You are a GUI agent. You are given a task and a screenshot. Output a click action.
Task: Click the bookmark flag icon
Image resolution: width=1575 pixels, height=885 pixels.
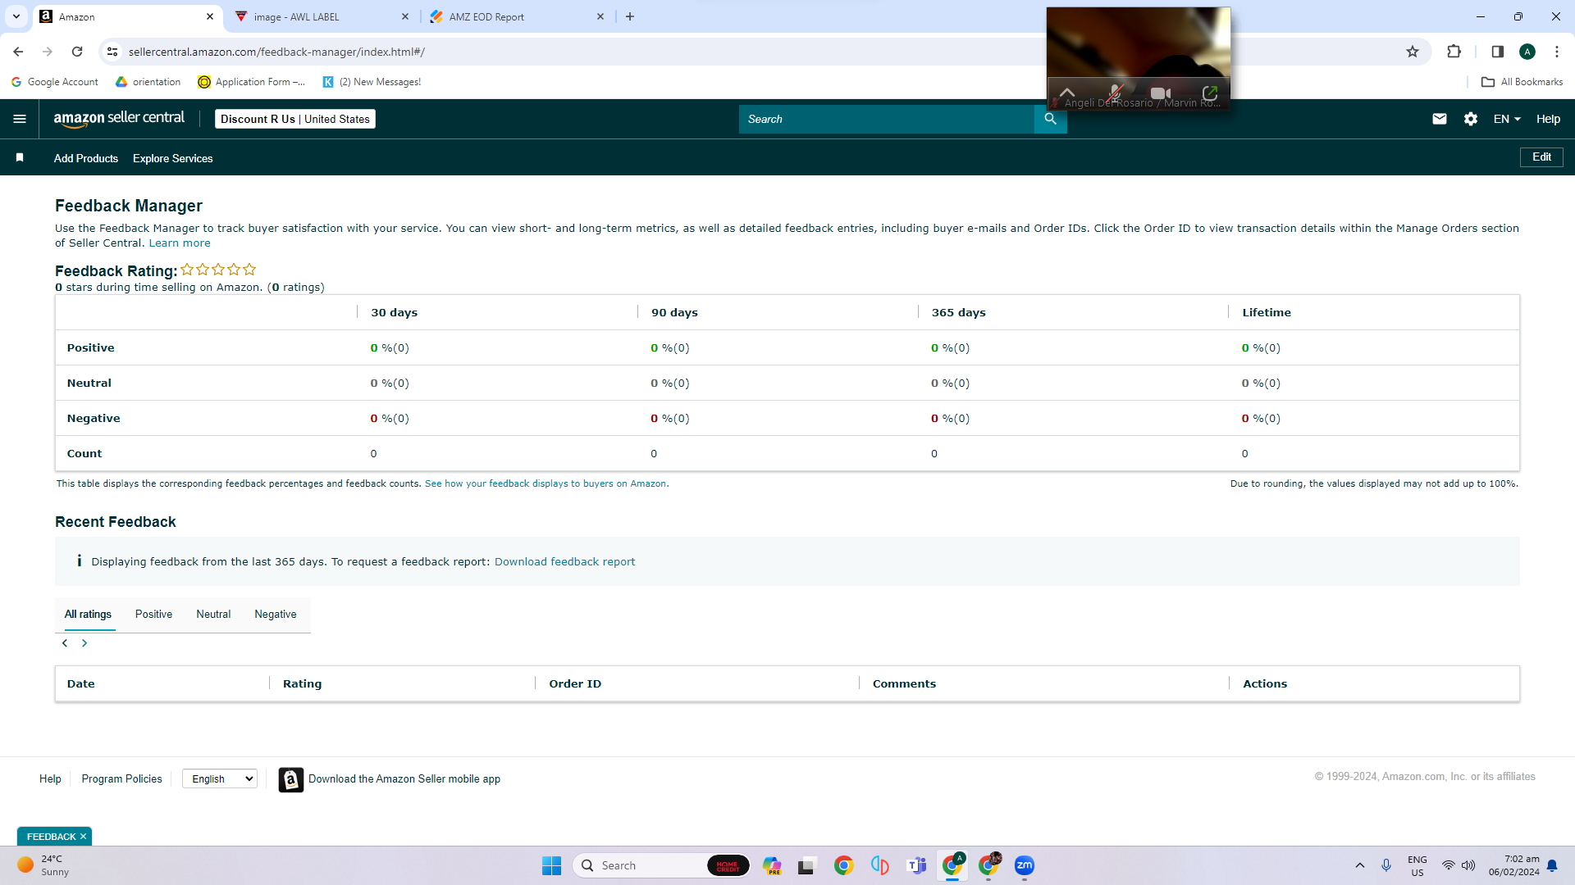click(x=20, y=157)
